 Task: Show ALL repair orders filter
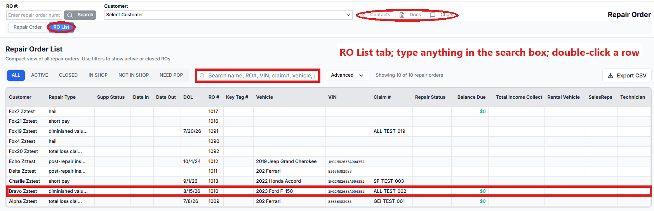(16, 75)
